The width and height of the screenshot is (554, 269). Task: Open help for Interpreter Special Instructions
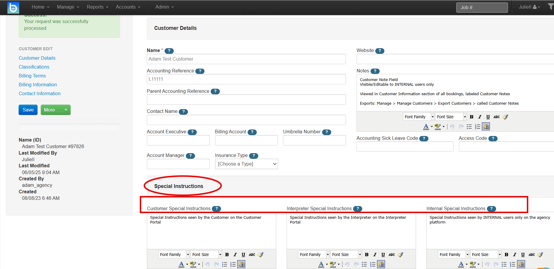tap(358, 209)
